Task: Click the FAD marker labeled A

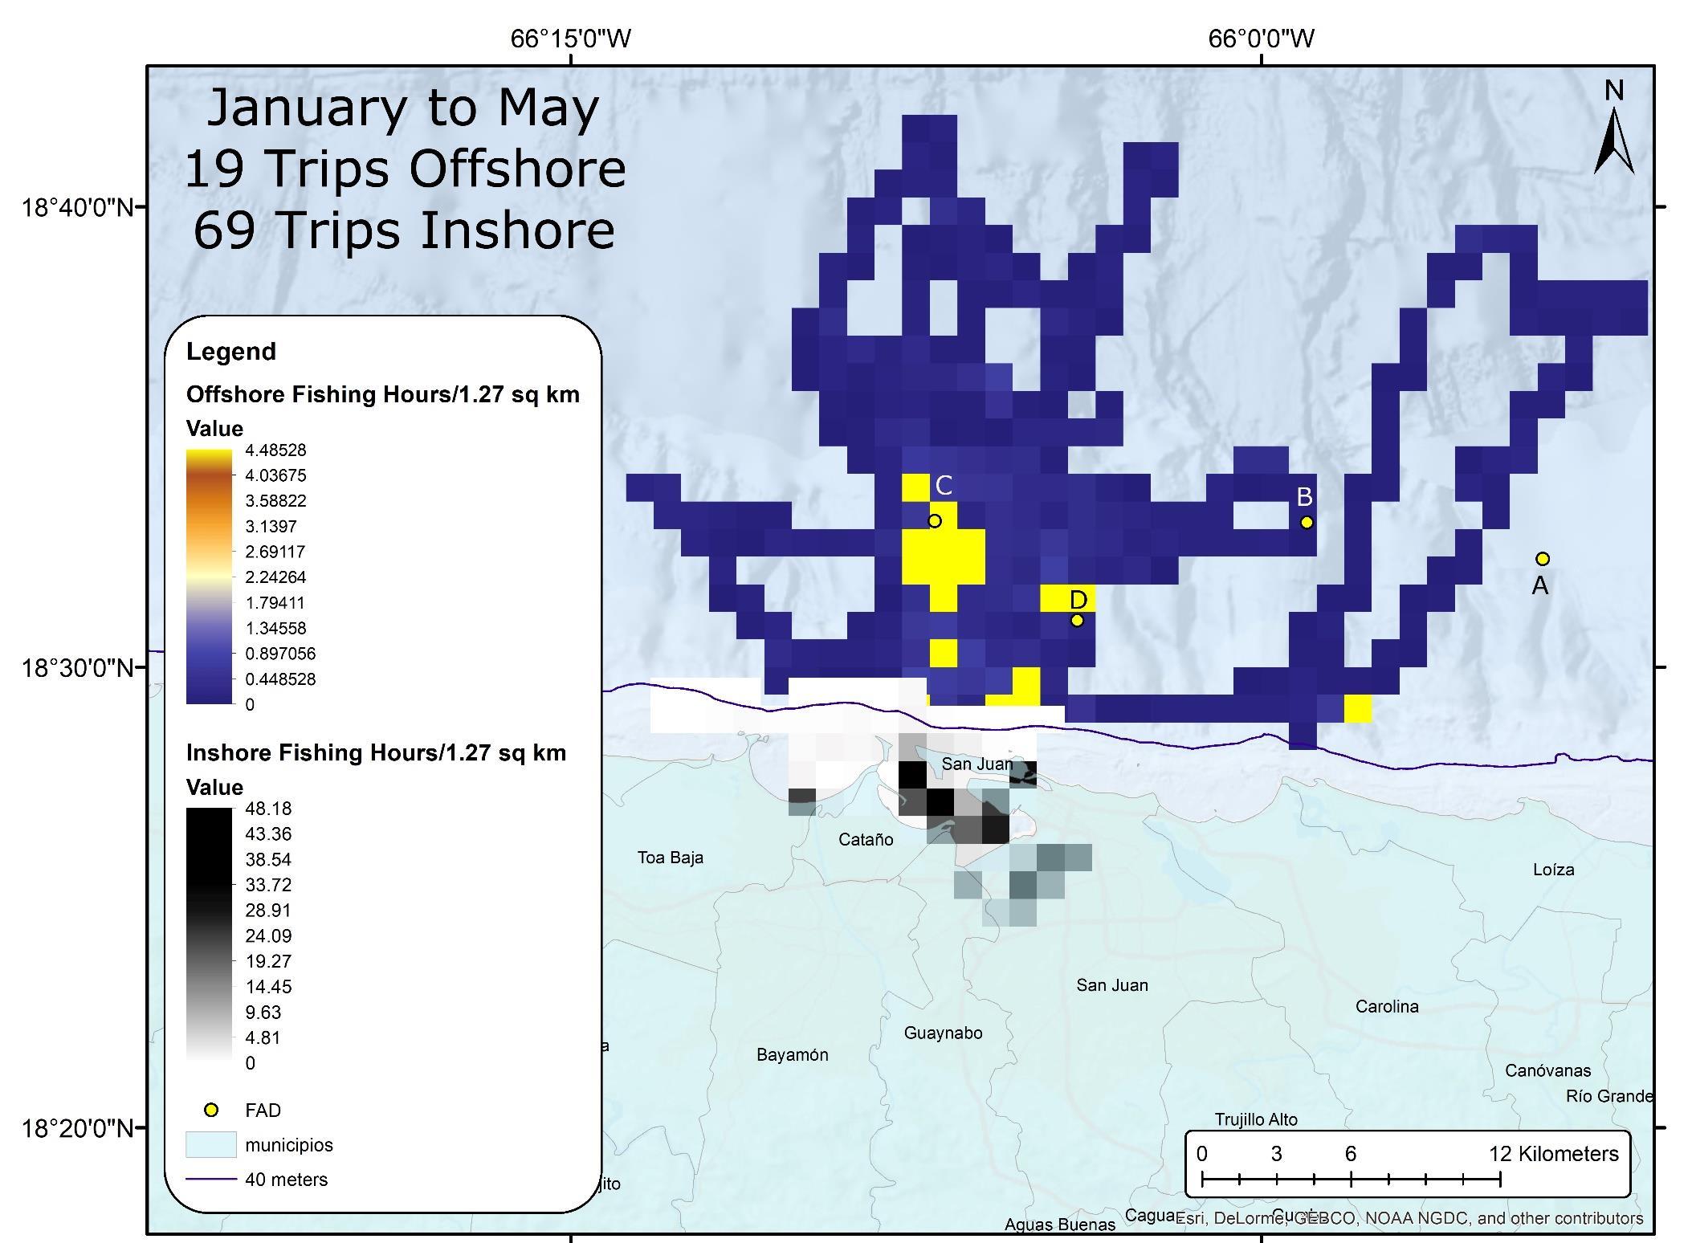Action: [x=1542, y=559]
